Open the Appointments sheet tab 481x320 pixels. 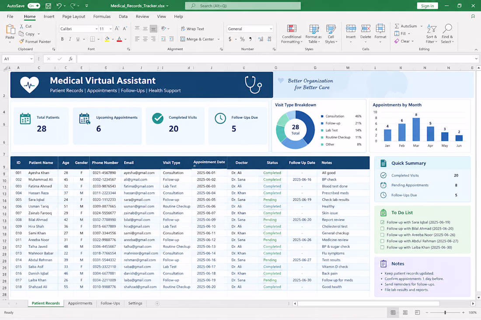(80, 303)
